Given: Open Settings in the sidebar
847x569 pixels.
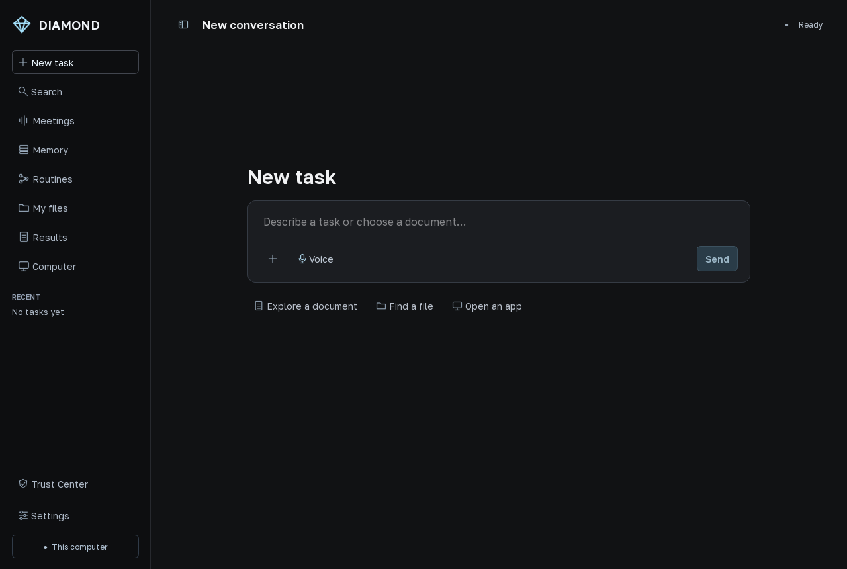Looking at the screenshot, I should (75, 515).
